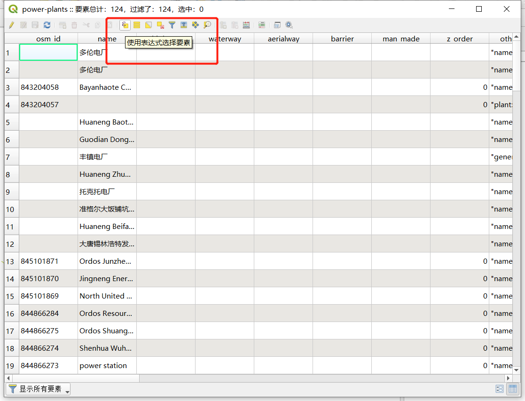
Task: Click the name cell showing 'power station'
Action: point(107,365)
